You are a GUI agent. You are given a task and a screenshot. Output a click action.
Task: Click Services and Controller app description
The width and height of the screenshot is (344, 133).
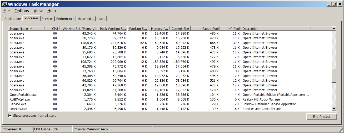[x=262, y=109]
